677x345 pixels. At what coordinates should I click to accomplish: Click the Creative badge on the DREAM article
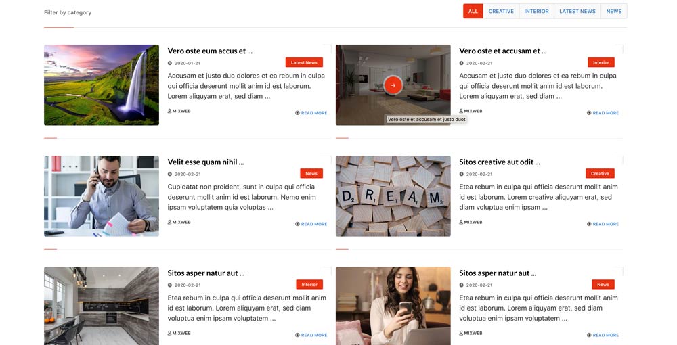click(600, 173)
